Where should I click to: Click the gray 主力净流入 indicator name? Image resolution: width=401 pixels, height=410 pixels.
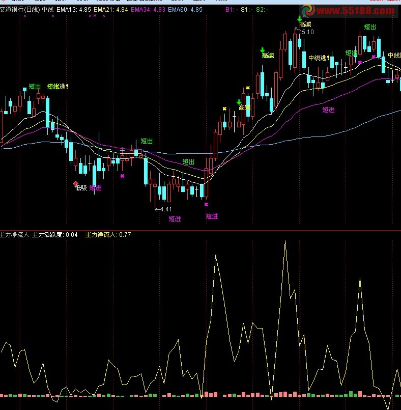point(14,235)
